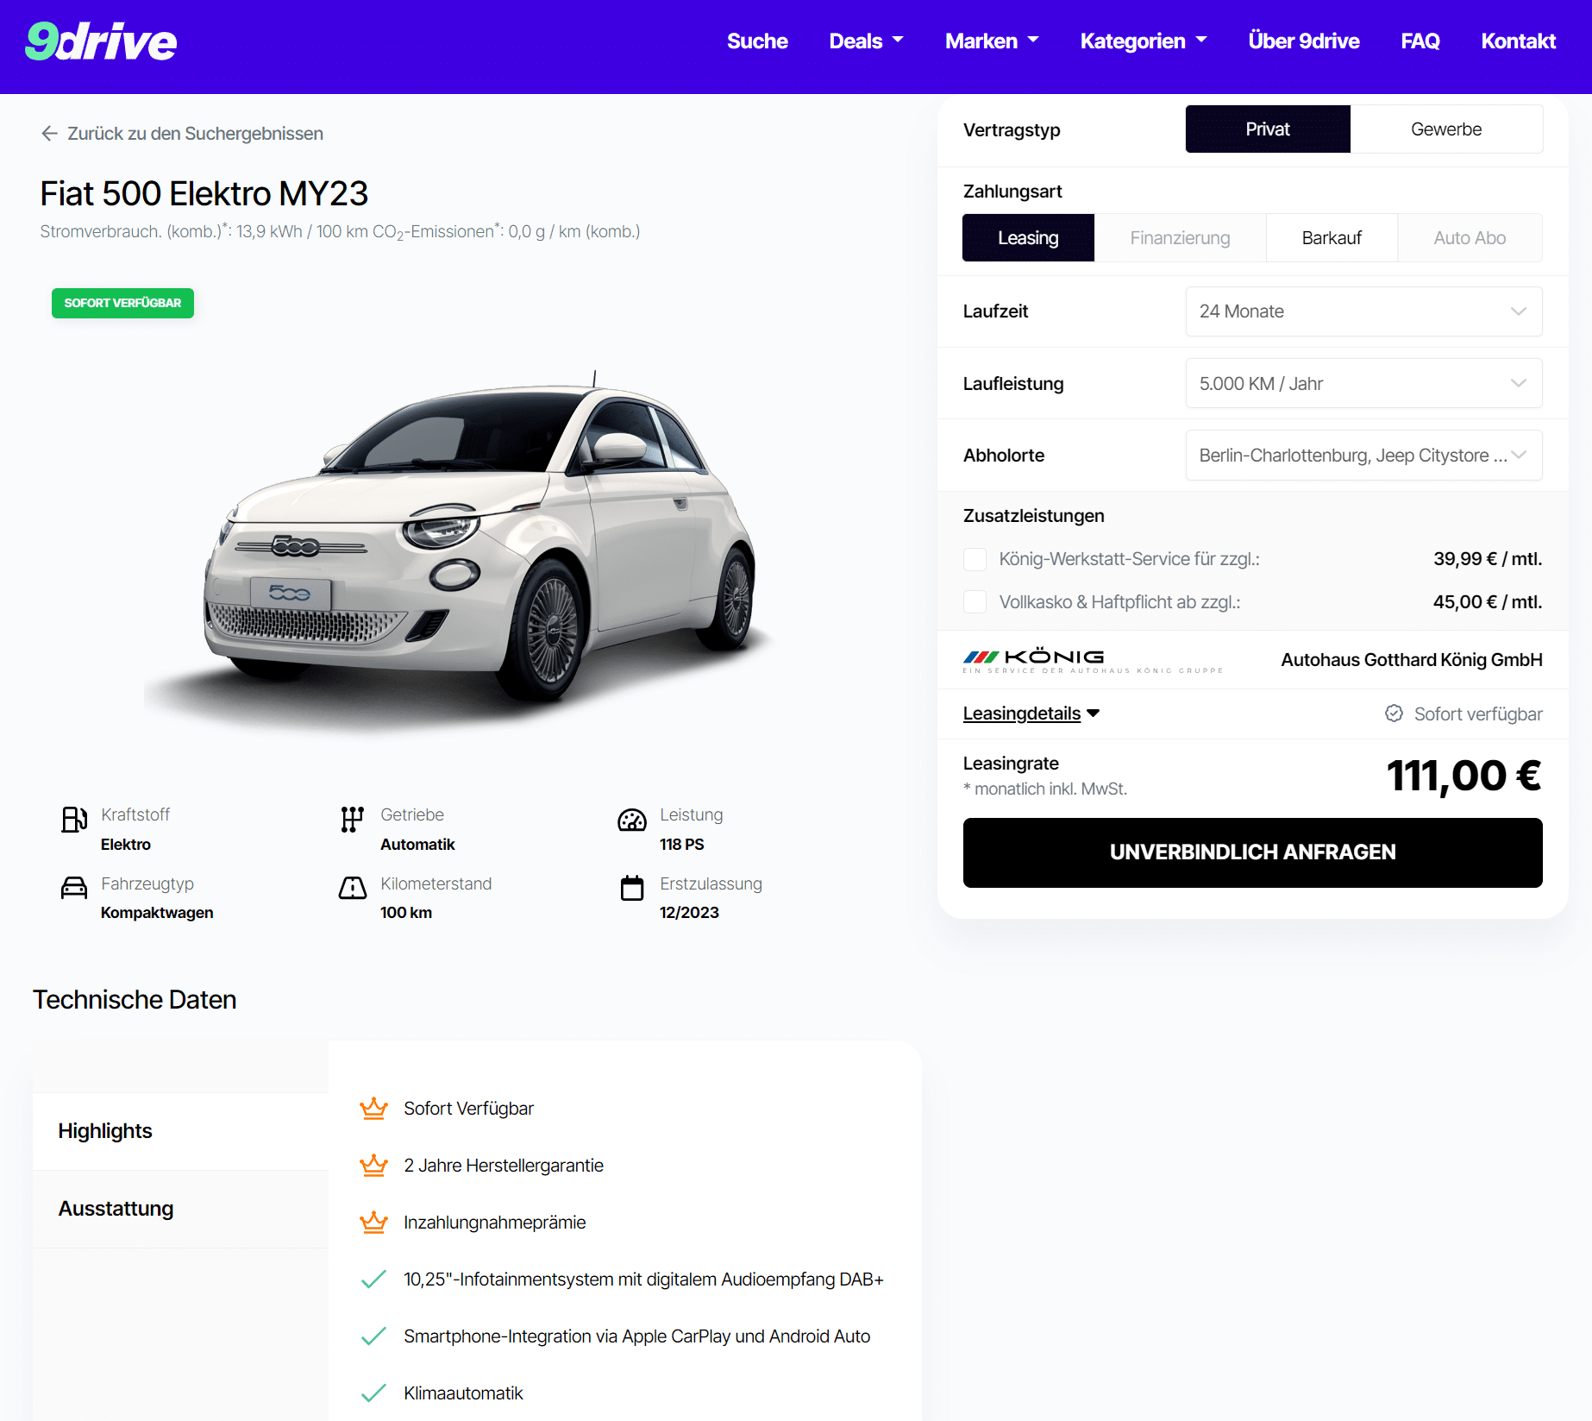Click the crown icon beside Inzahlungnahmeprämie
The image size is (1592, 1421).
pos(373,1223)
